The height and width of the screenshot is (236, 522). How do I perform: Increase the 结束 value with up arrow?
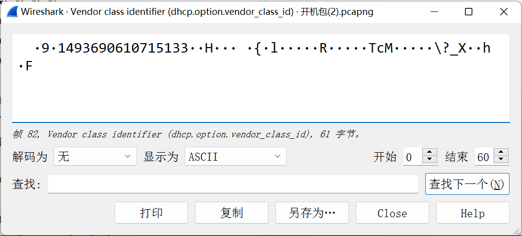point(501,152)
